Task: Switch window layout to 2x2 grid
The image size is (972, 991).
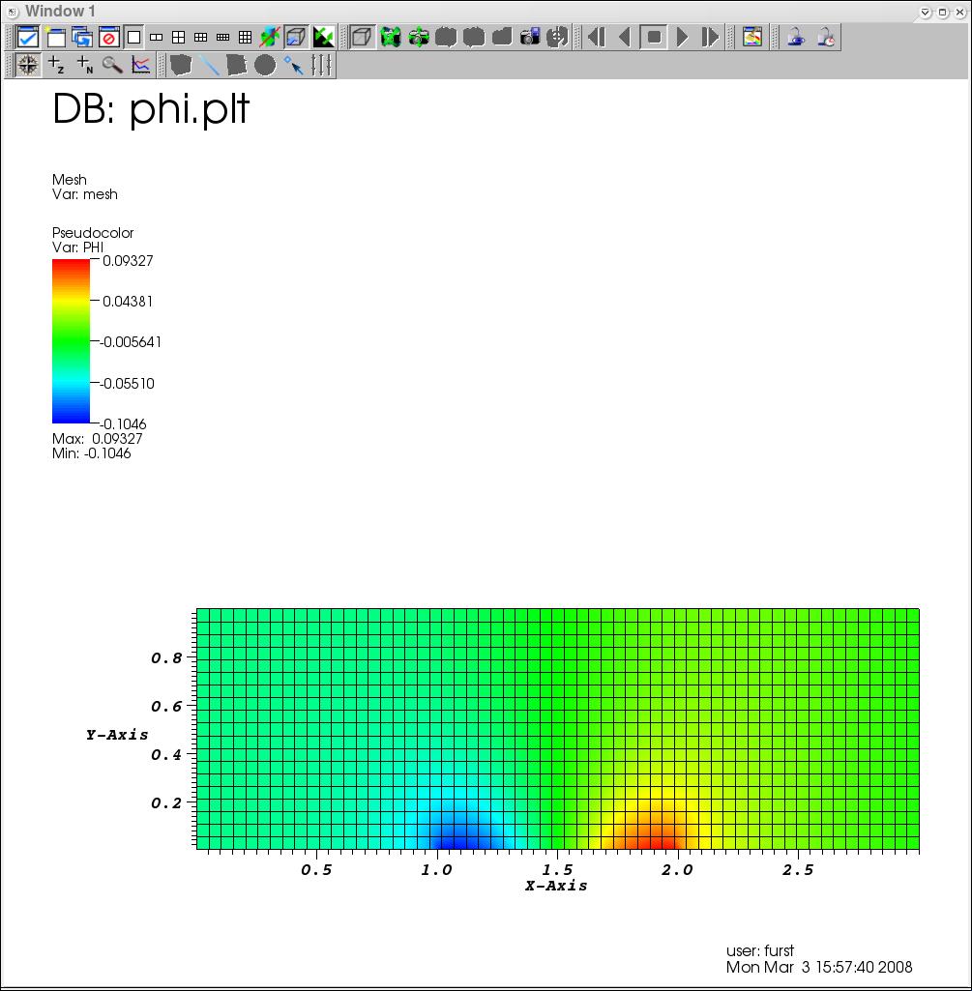Action: [178, 38]
